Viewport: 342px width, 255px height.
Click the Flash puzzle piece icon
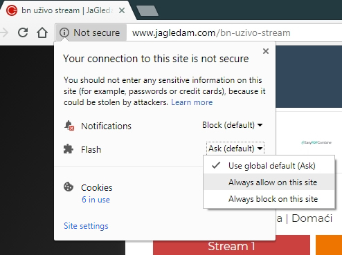tap(69, 149)
